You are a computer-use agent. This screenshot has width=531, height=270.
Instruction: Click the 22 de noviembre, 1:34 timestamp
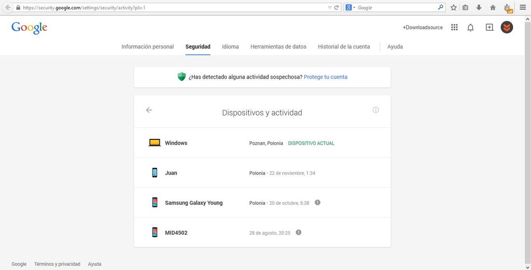[x=292, y=173]
